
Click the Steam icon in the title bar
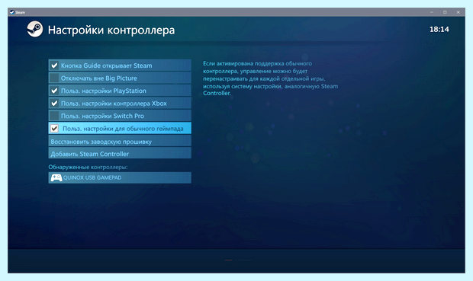[x=11, y=12]
